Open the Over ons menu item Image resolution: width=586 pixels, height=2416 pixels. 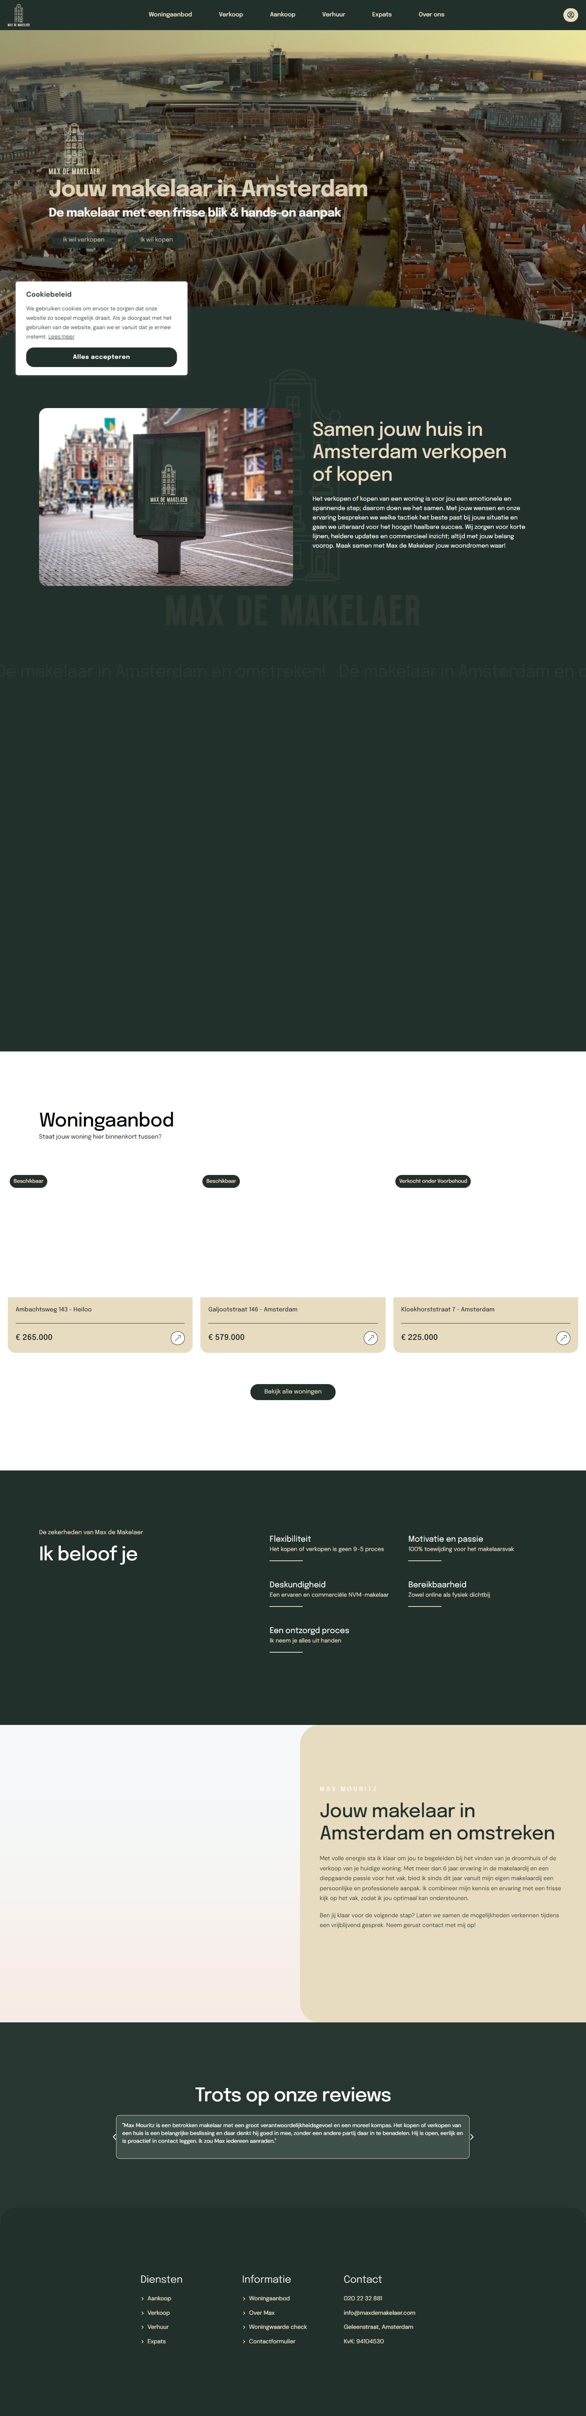pos(431,15)
